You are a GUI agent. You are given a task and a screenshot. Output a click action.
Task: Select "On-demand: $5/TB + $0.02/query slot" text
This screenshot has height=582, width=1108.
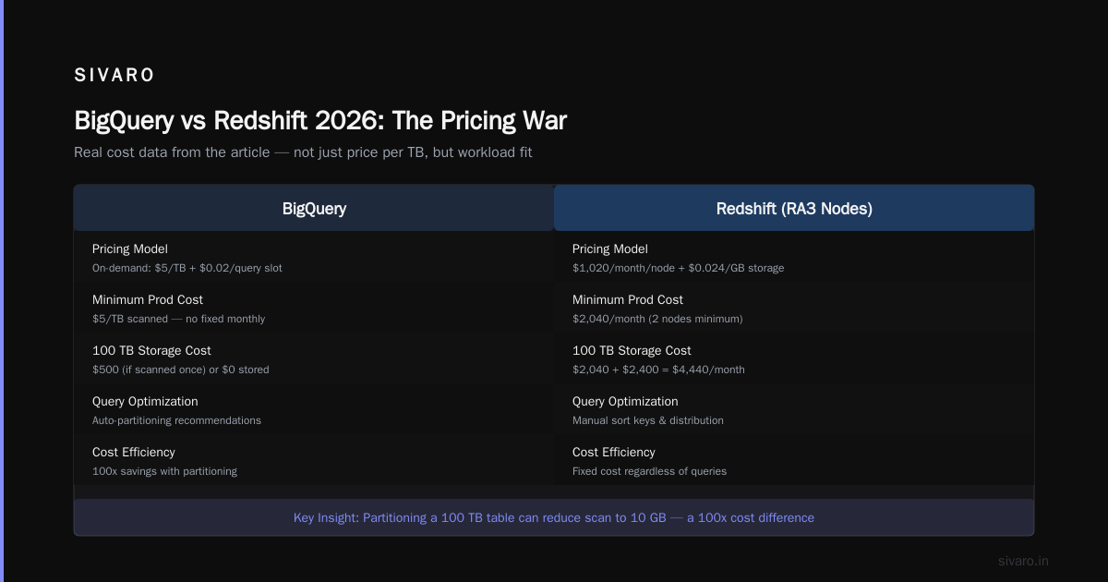187,268
